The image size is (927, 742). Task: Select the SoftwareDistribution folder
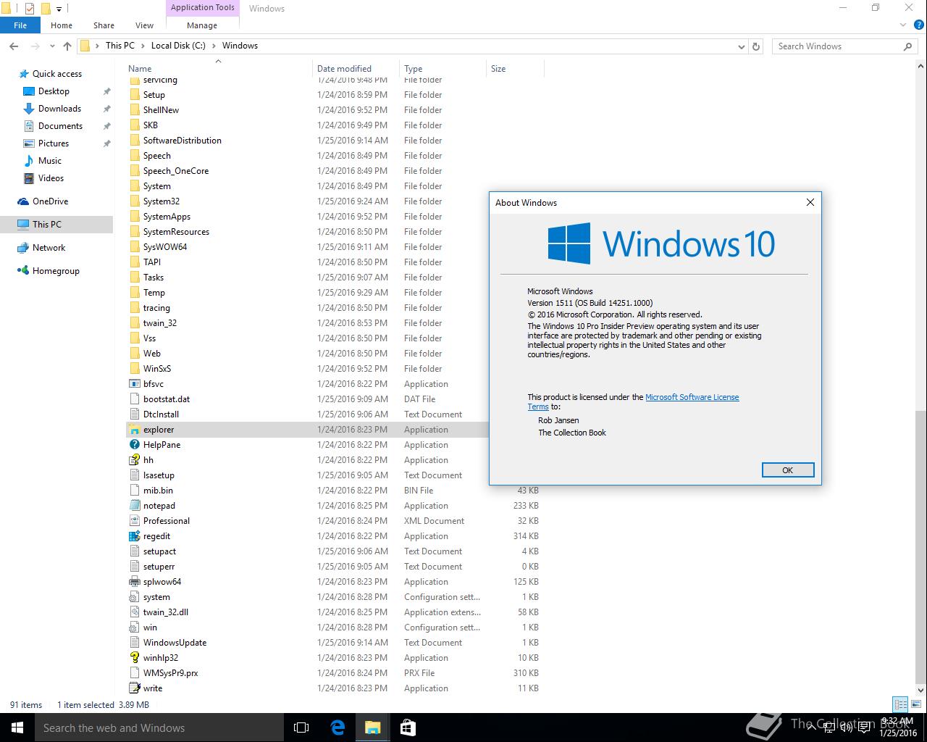point(183,141)
